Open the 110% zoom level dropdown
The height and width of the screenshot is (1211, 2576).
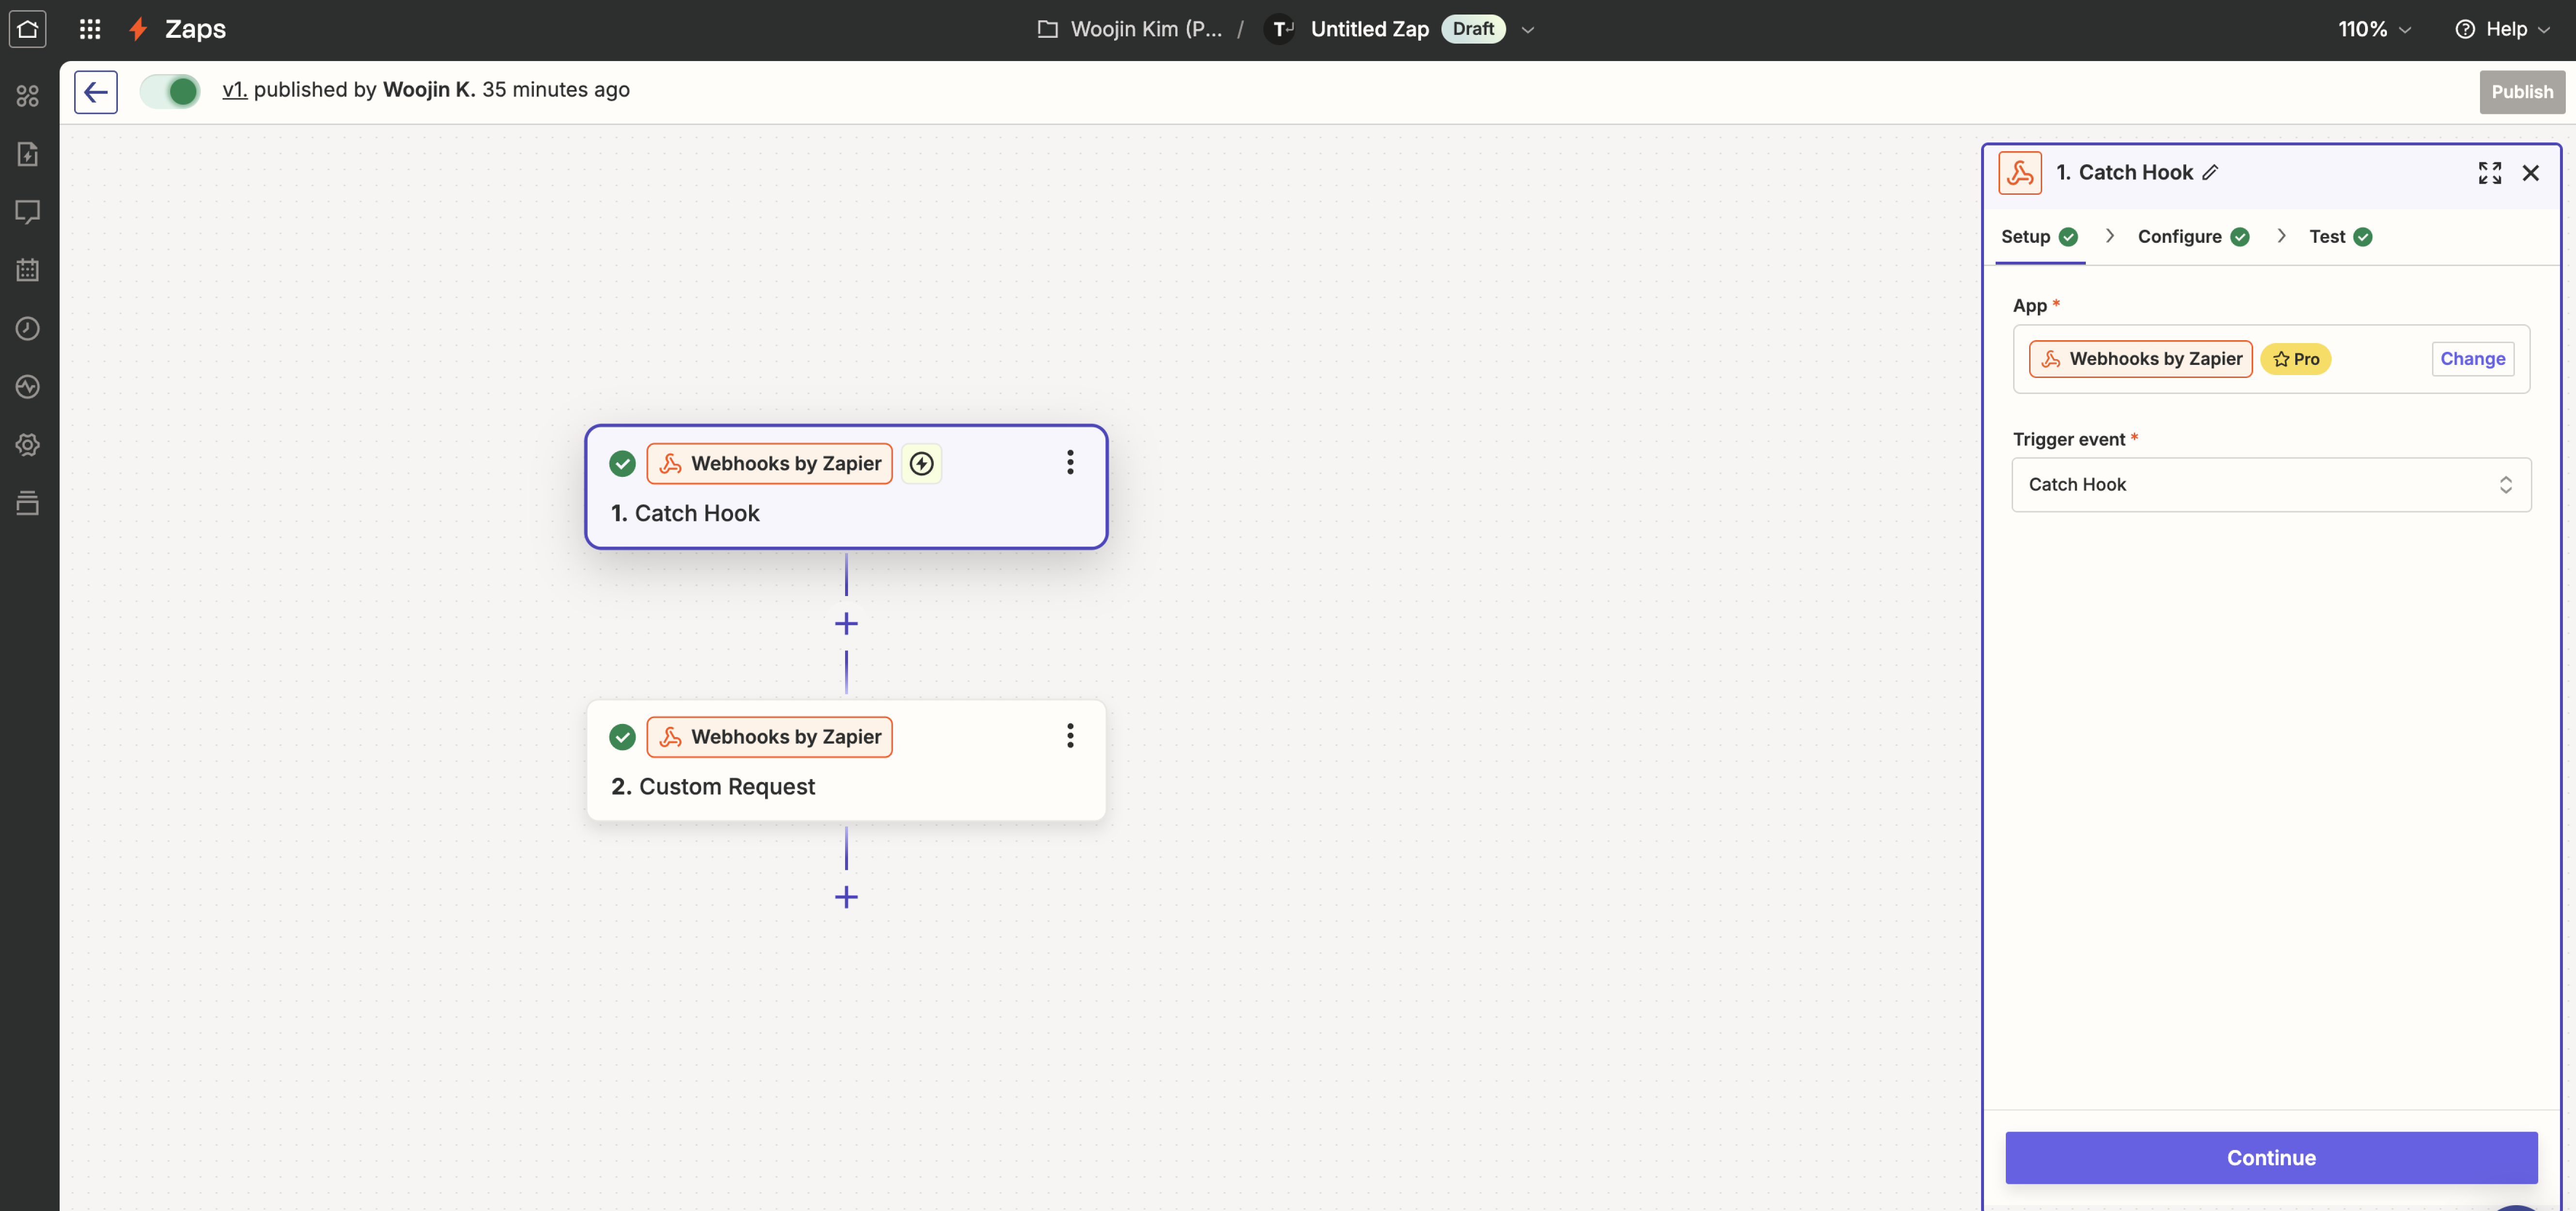[x=2374, y=29]
